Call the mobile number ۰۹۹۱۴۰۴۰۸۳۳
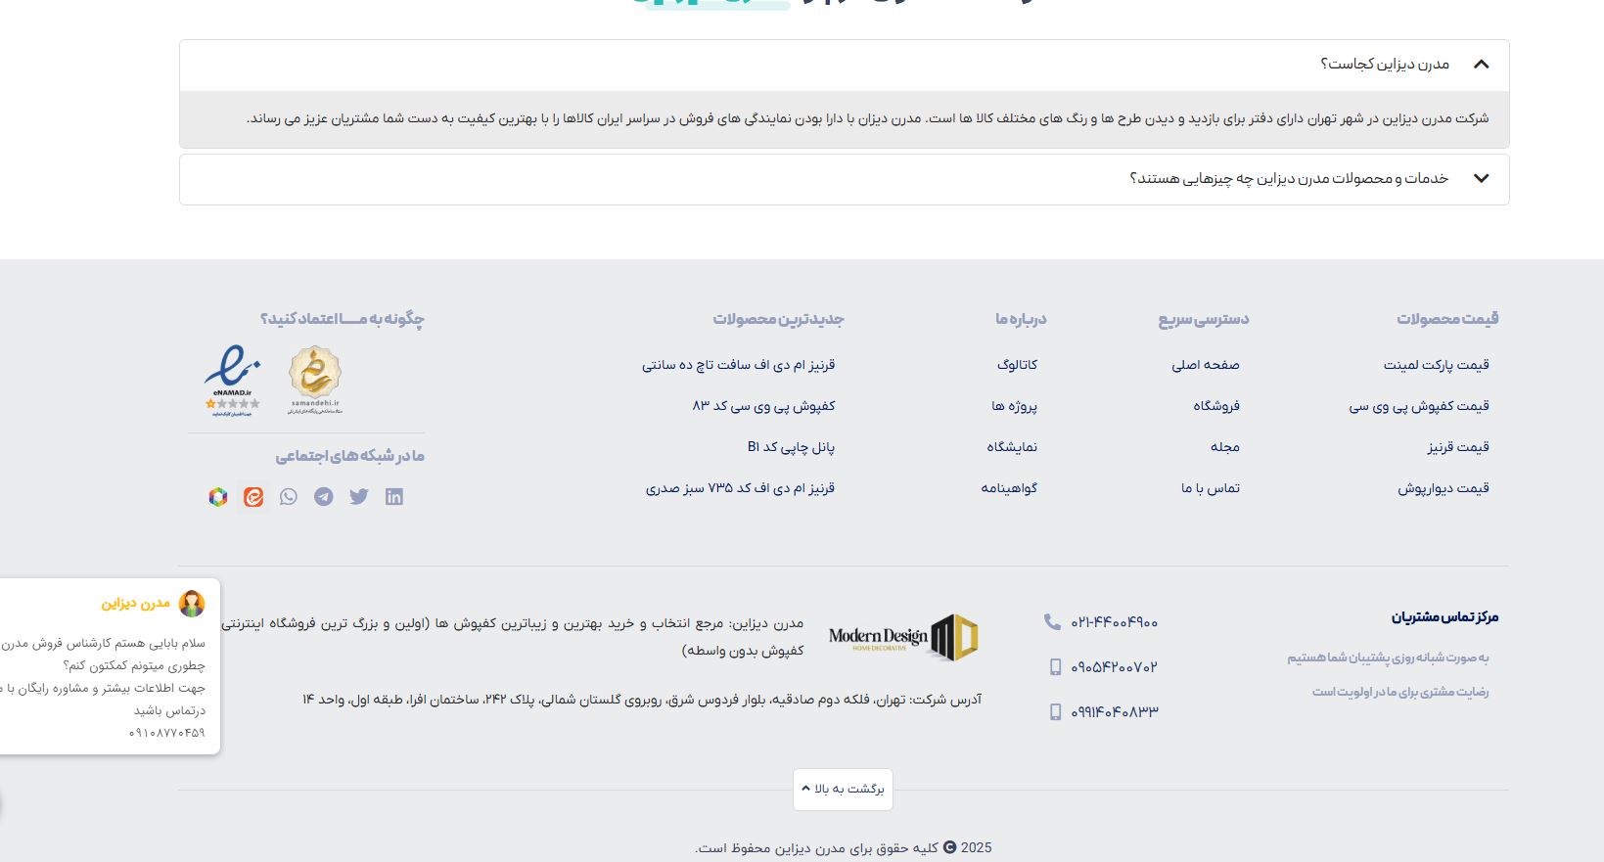Viewport: 1604px width, 862px height. point(1115,712)
